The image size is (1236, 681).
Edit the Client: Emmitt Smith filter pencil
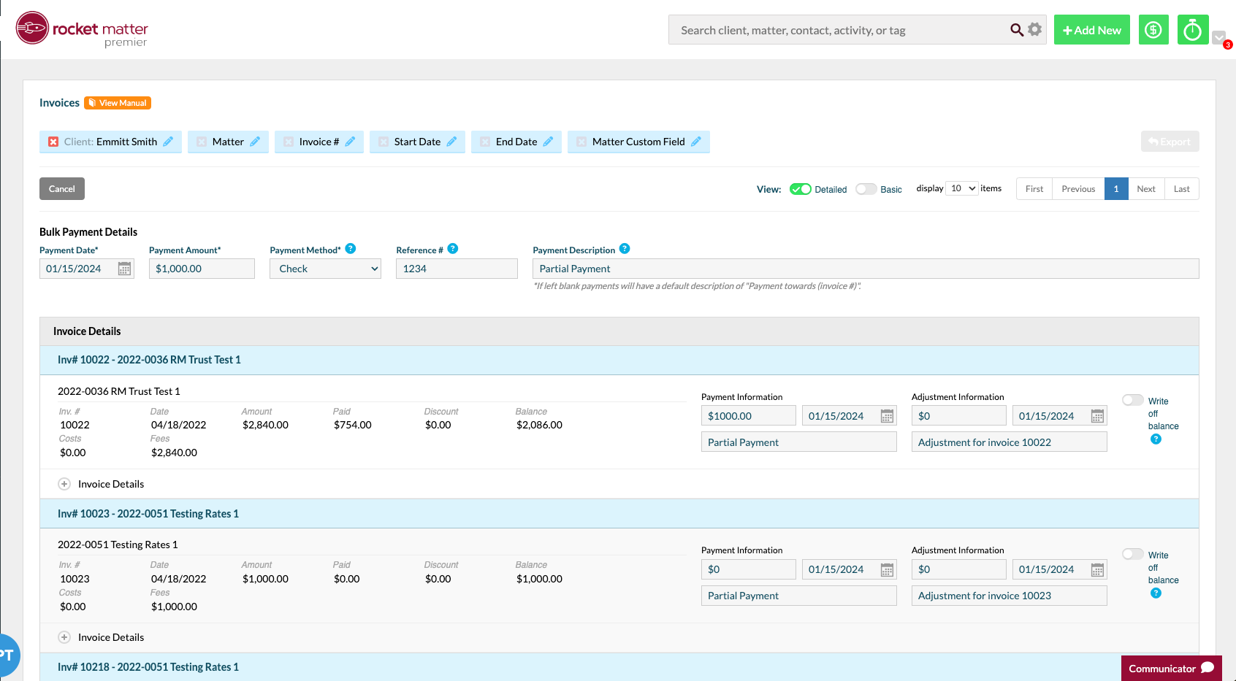pos(168,142)
